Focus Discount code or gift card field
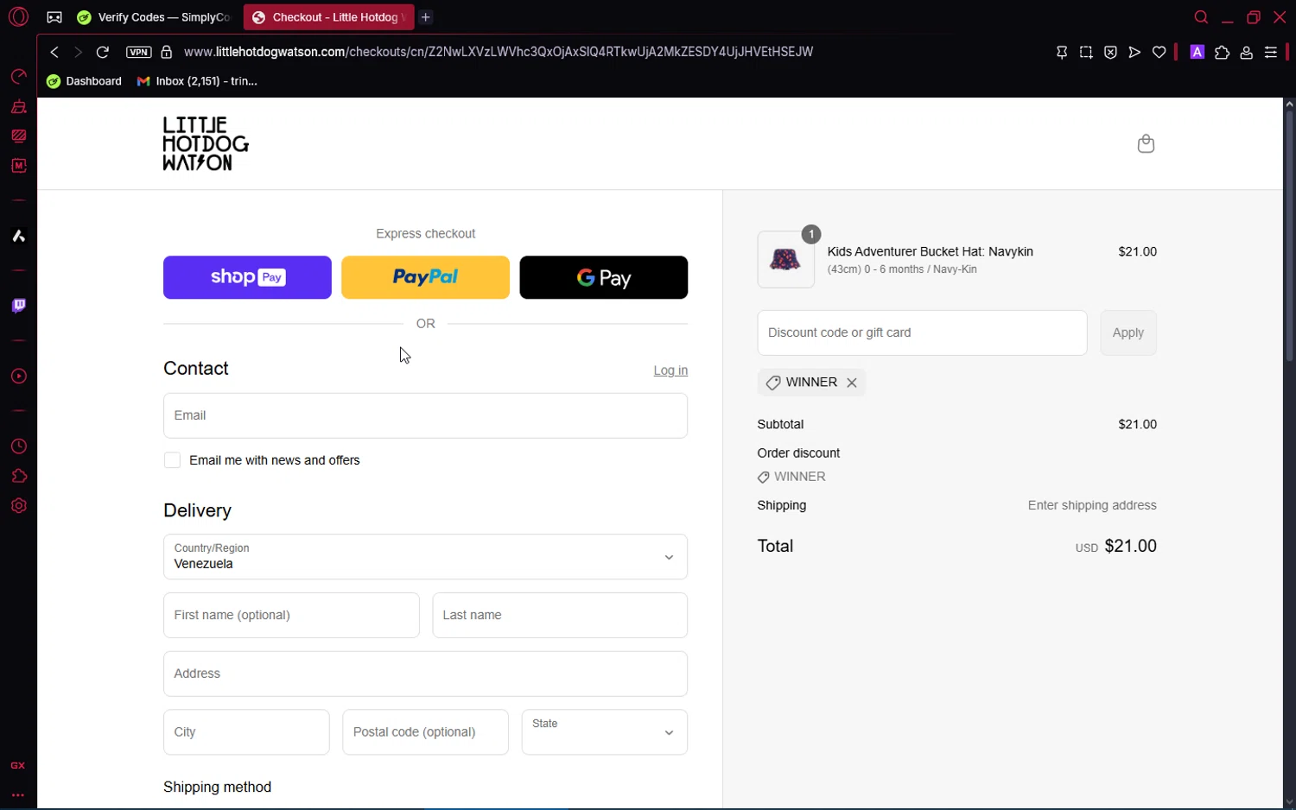 point(922,332)
